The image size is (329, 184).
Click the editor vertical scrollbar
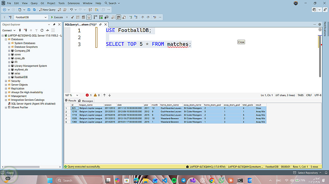pyautogui.click(x=320, y=56)
